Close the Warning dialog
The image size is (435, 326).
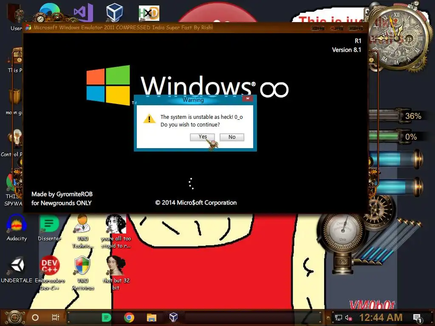(x=248, y=98)
